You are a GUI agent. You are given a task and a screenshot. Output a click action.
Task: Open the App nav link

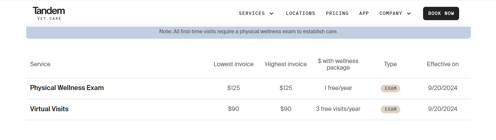coord(364,13)
